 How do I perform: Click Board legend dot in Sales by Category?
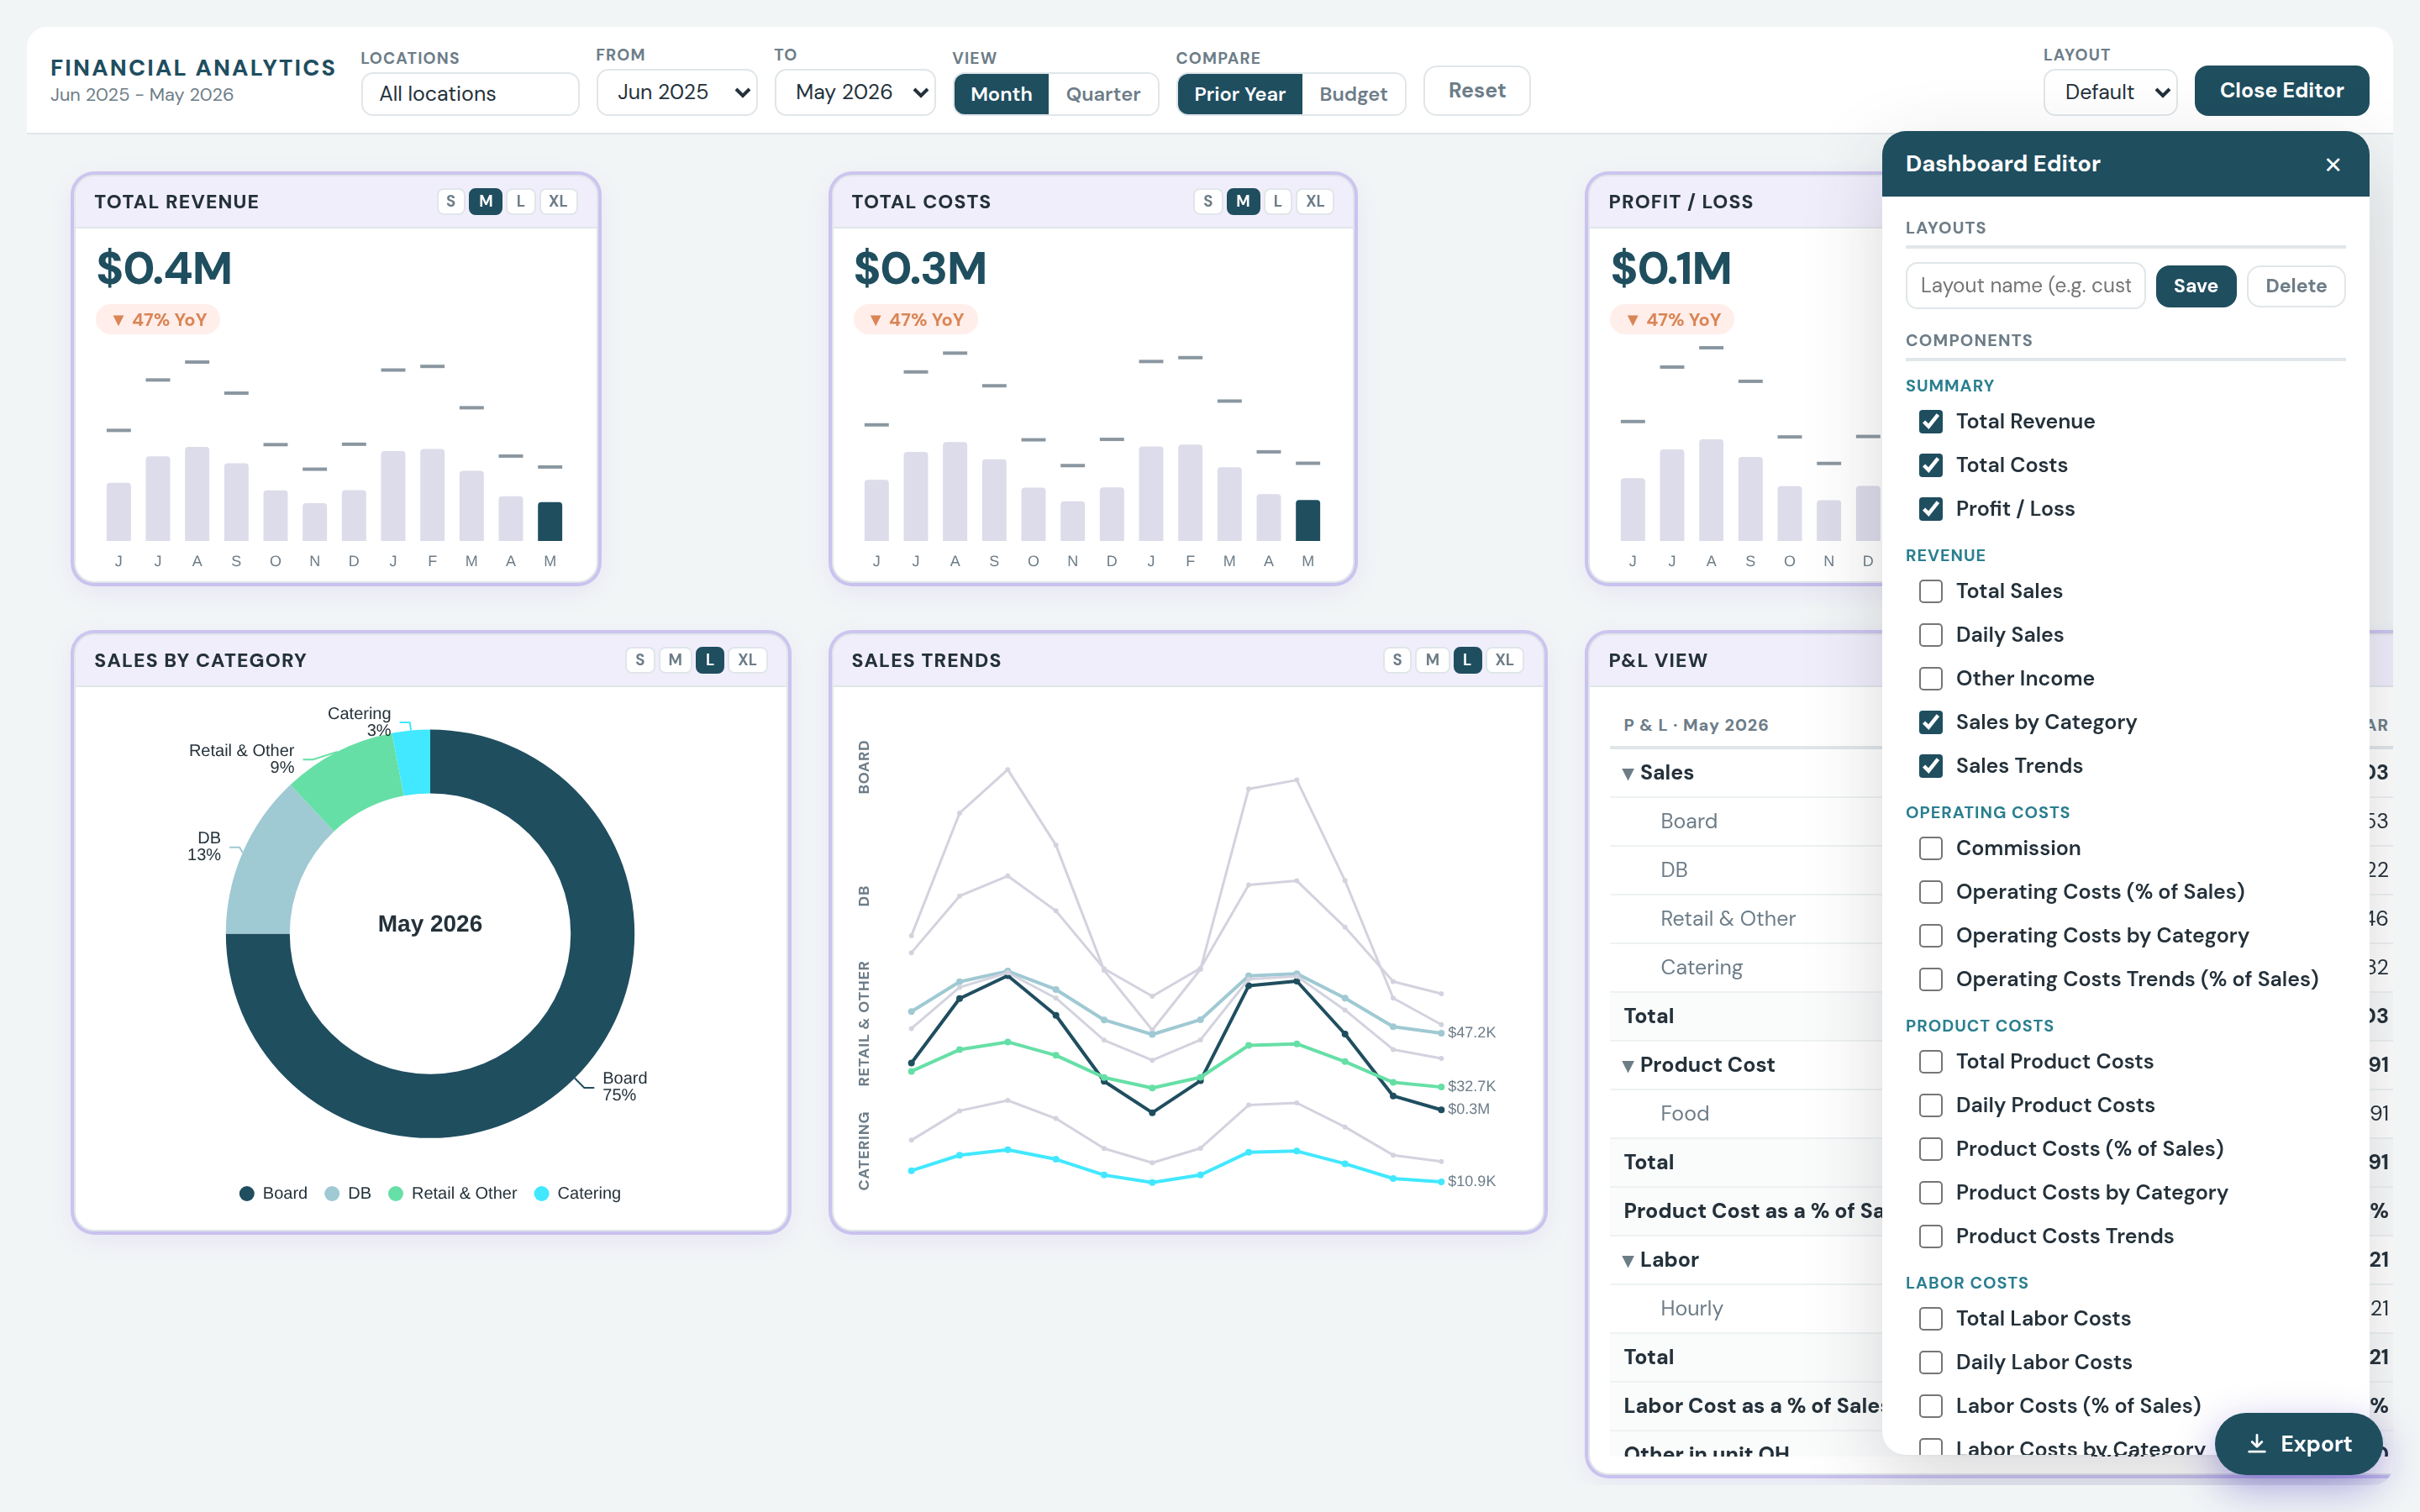(x=247, y=1193)
